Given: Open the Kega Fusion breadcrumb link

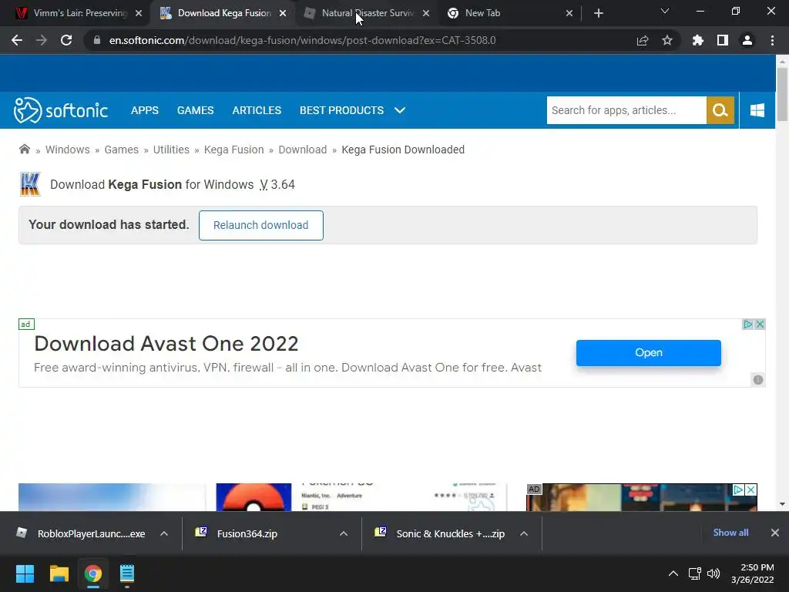Looking at the screenshot, I should (234, 150).
